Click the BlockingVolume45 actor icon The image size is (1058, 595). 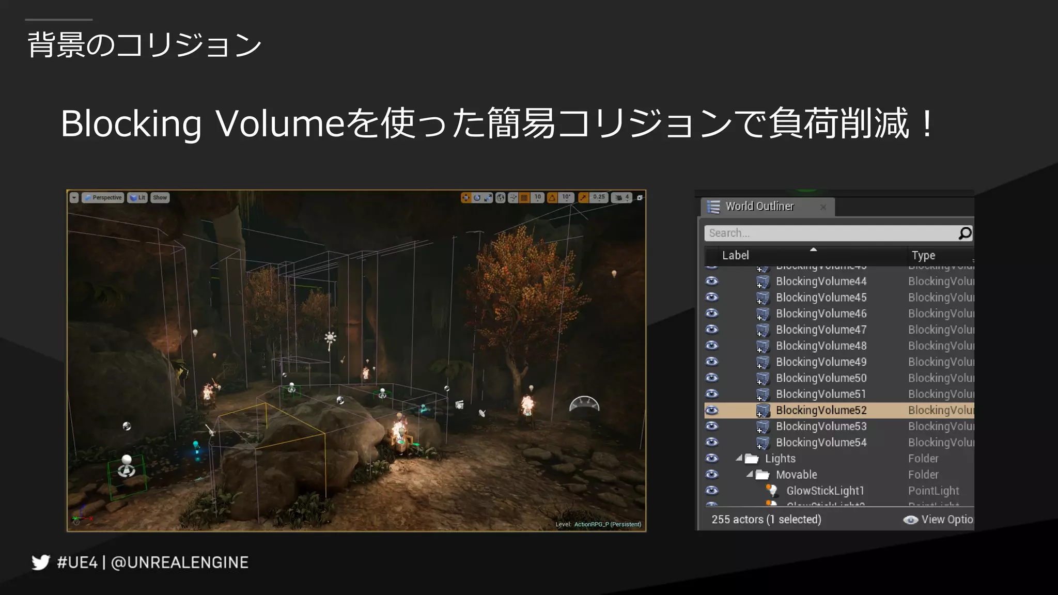[x=763, y=298]
